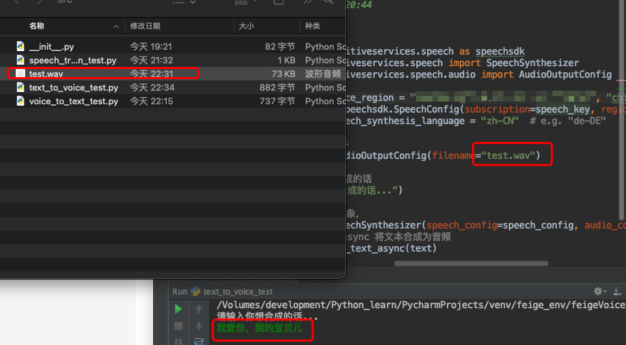
Task: Click the down arrow in Run panel
Action: [x=199, y=326]
